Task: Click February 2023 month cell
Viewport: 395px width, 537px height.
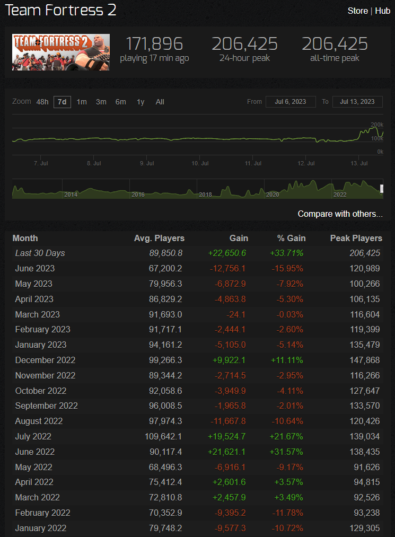Action: 43,329
